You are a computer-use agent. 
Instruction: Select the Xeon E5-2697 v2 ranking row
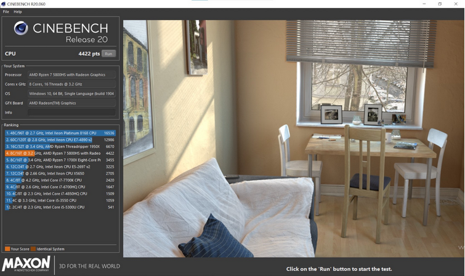60,167
